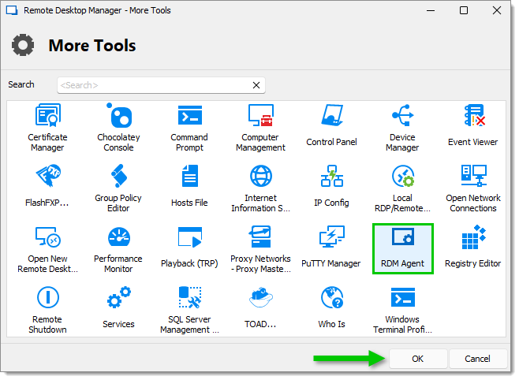Select the Hosts File tool
Viewport: 519px width, 380px height.
(x=189, y=188)
